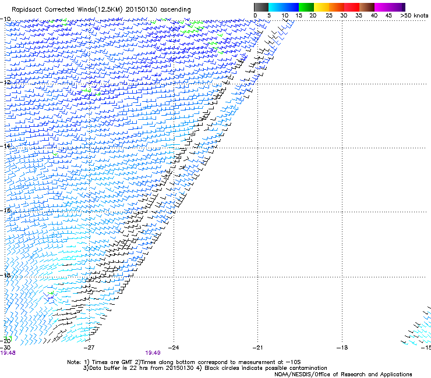Click the cyan 5-10 knots legend swatch

(276, 7)
